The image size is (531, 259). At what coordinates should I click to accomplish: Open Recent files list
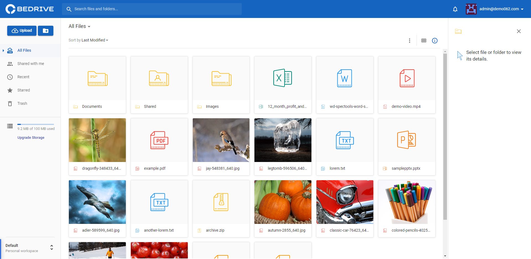(30, 77)
